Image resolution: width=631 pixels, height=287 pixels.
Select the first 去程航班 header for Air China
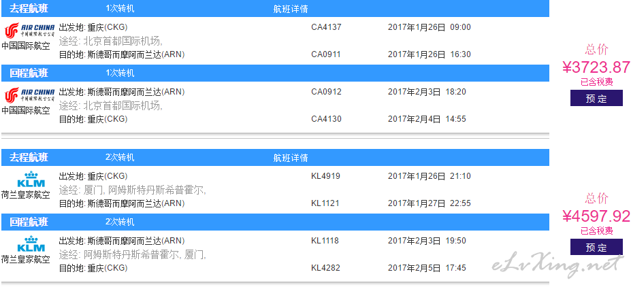29,8
